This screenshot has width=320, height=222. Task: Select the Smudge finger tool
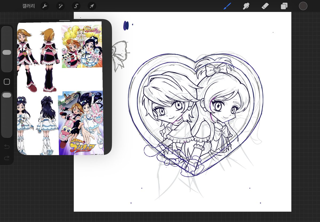pyautogui.click(x=246, y=6)
